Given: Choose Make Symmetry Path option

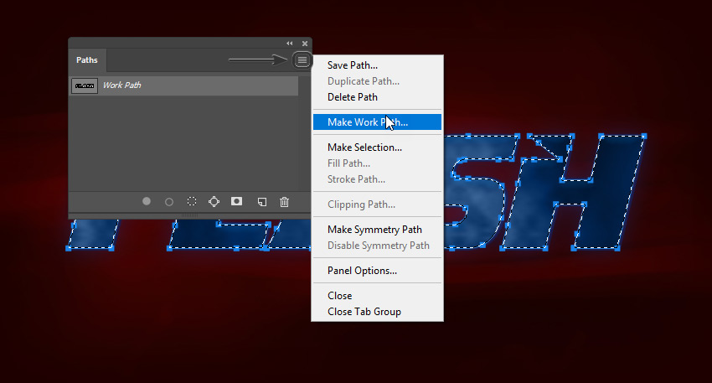Looking at the screenshot, I should (374, 230).
